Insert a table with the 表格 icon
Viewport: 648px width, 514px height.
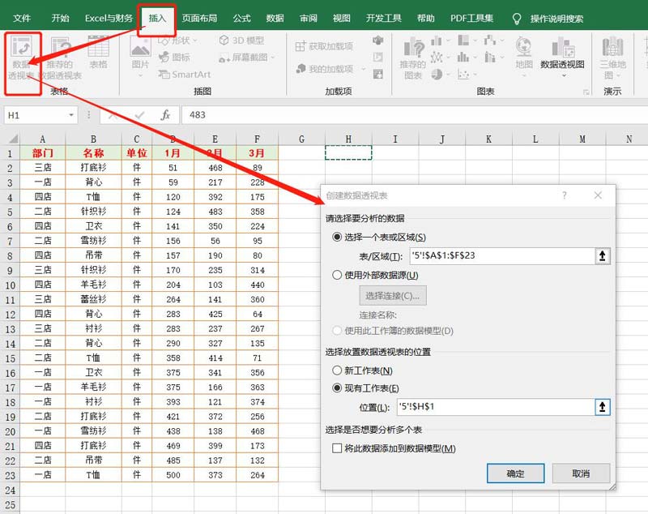[98, 54]
